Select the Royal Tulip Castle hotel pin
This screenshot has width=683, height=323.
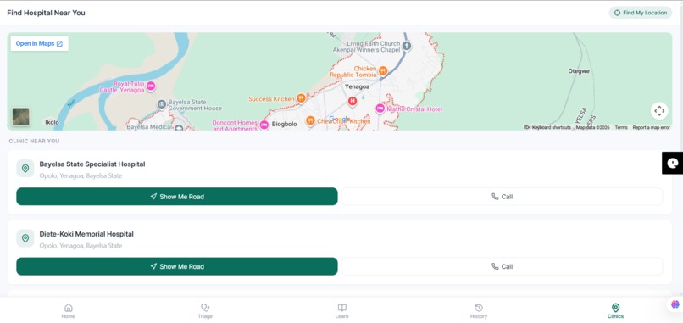[151, 86]
